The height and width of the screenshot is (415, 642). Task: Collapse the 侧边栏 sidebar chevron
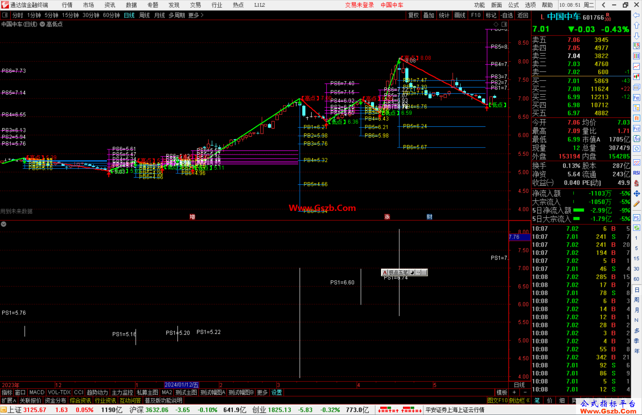(528, 400)
